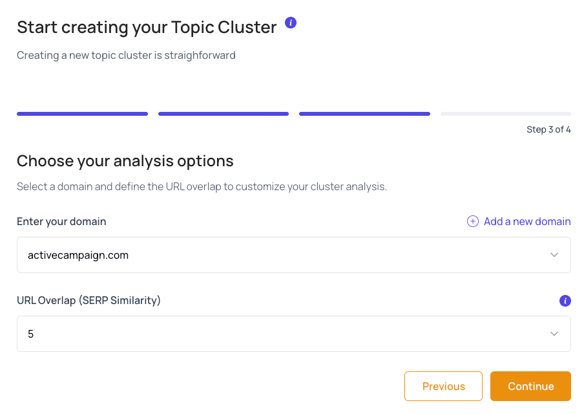Click the first progress step bar

pyautogui.click(x=82, y=114)
